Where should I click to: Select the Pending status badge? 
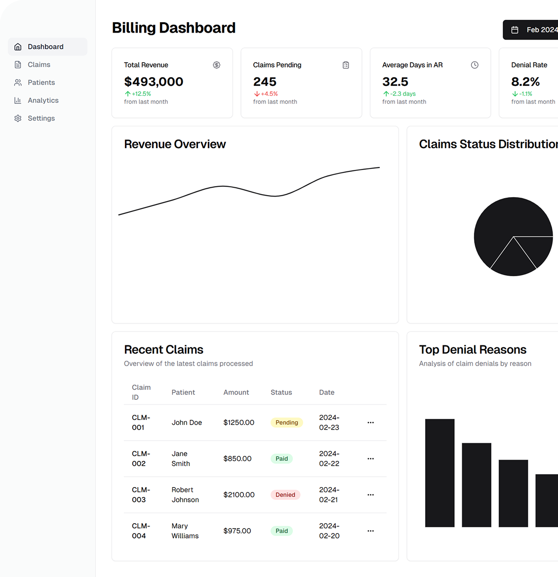286,423
